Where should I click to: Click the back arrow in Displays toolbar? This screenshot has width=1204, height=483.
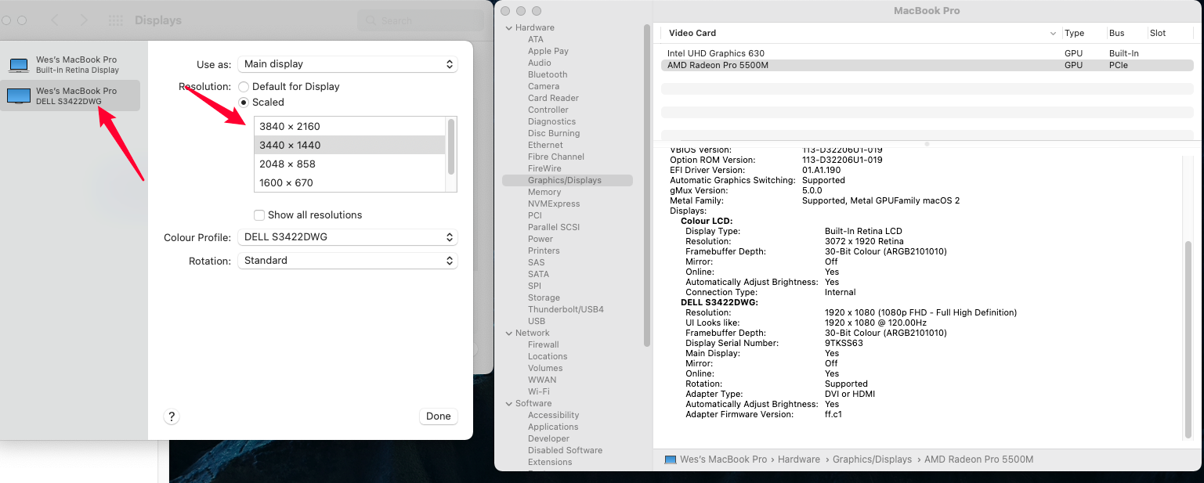point(55,20)
